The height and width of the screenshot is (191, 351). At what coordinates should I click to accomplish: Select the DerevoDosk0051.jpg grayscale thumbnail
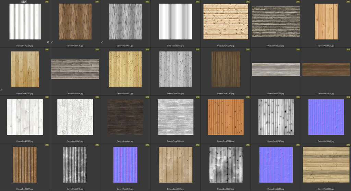click(x=226, y=165)
